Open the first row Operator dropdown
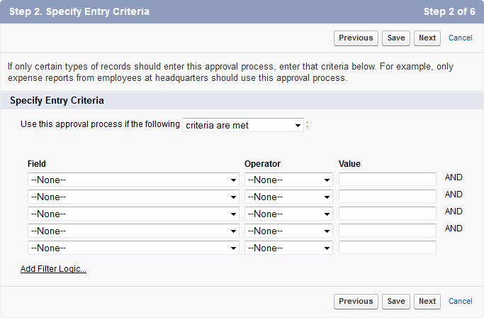Viewport: 484px width, 318px height. pos(288,180)
